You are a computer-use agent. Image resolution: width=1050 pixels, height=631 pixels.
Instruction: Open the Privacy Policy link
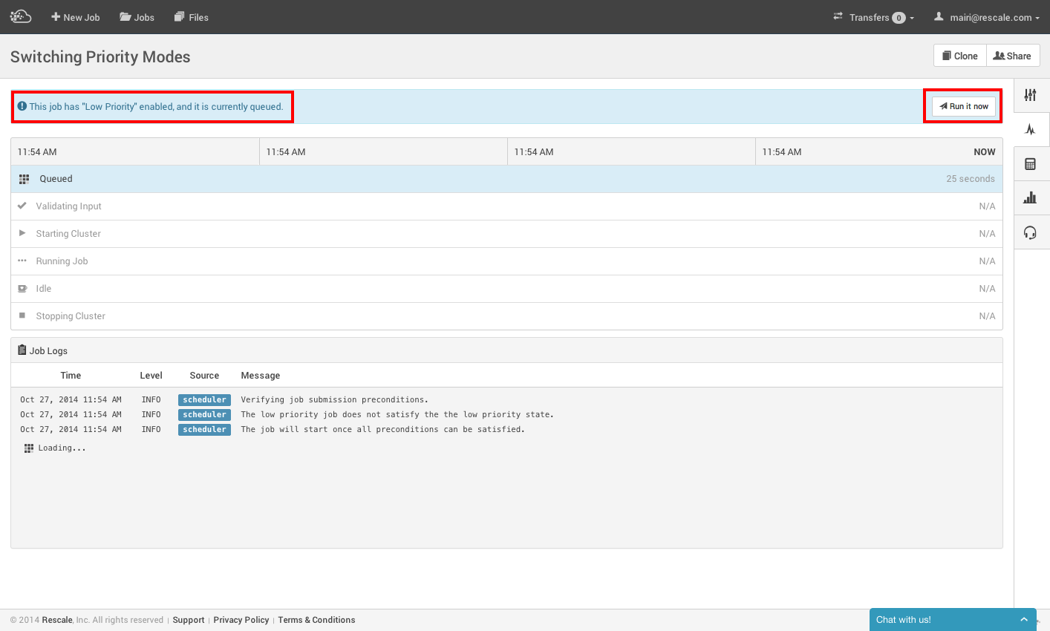(x=241, y=620)
